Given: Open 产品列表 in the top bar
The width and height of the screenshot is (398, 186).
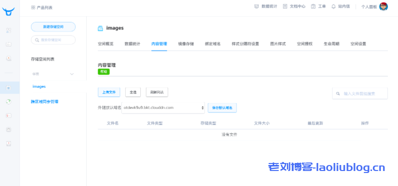Looking at the screenshot, I should (45, 7).
